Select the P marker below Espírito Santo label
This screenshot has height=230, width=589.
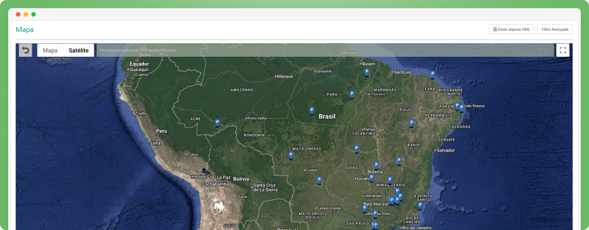[x=420, y=205]
